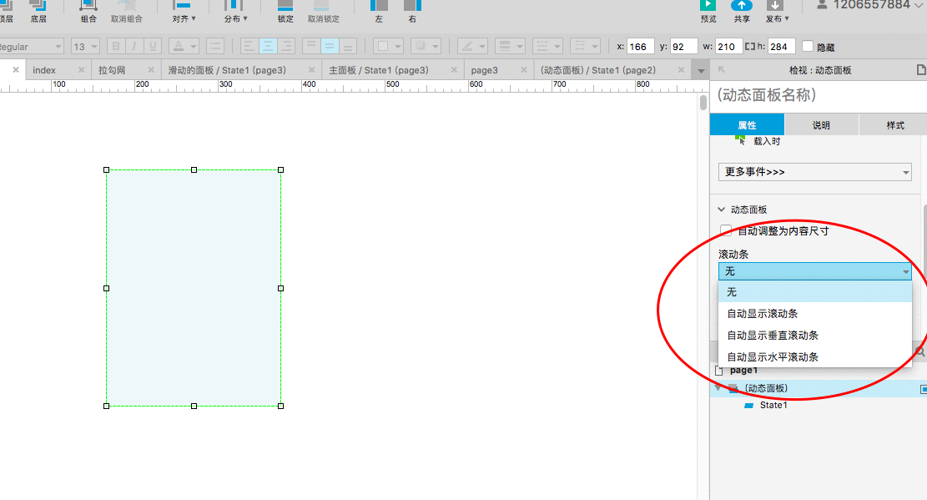The image size is (927, 500).
Task: Click the 取消组合 ungroup icon
Action: (127, 8)
